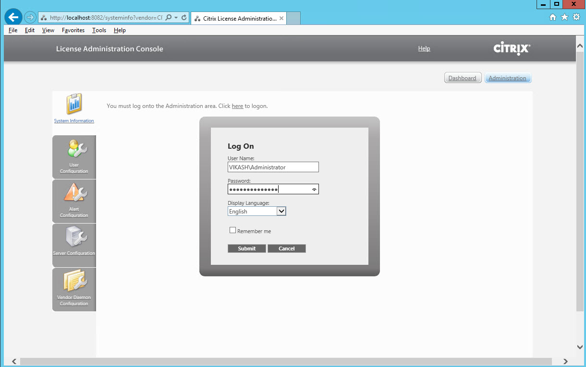This screenshot has height=367, width=586.
Task: Close the Citrix License Administration tab
Action: pos(281,18)
